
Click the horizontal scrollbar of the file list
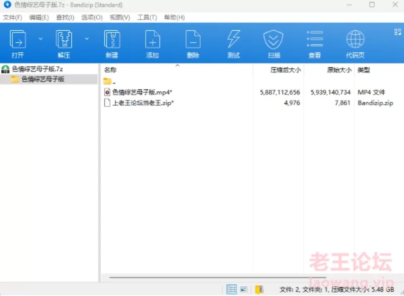(218, 277)
